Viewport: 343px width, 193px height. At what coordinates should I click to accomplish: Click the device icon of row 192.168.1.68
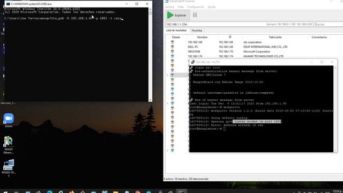pyautogui.click(x=173, y=42)
